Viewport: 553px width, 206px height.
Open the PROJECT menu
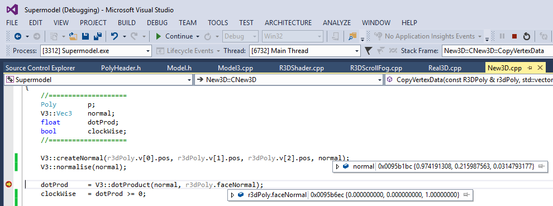(x=93, y=22)
